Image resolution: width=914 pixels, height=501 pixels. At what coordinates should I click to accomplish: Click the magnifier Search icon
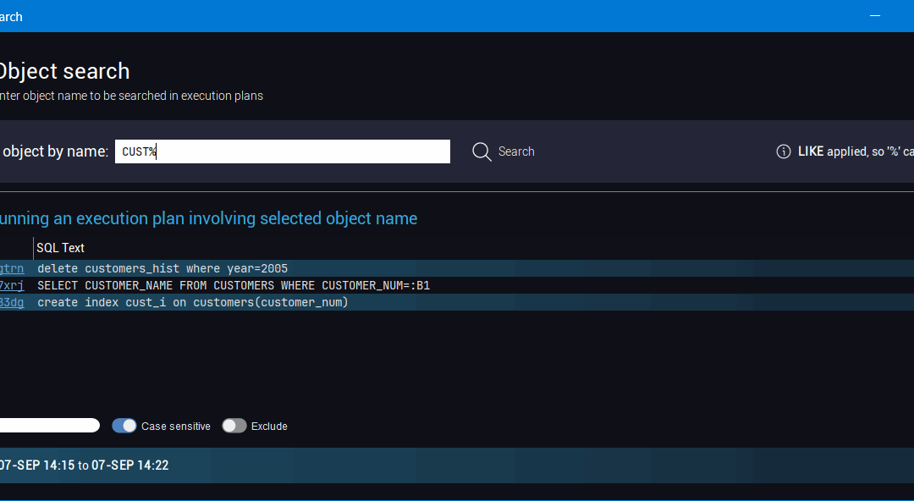coord(482,151)
